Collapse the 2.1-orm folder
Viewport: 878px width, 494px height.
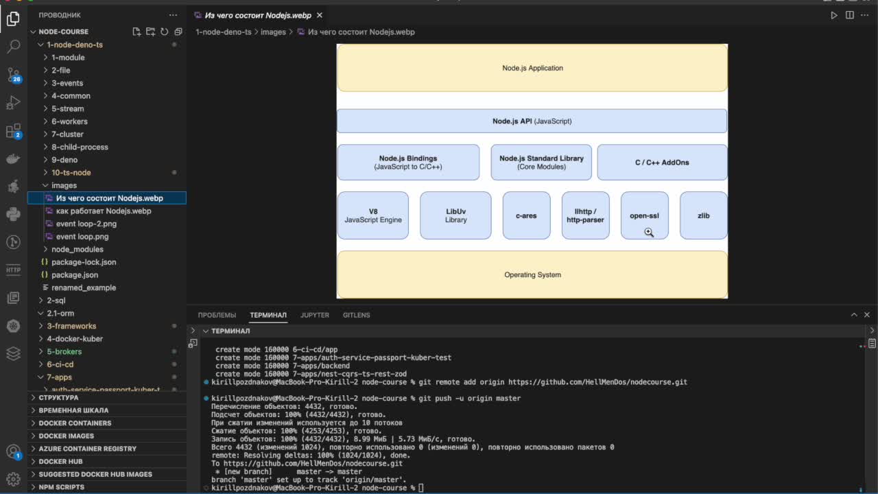[x=107, y=313]
